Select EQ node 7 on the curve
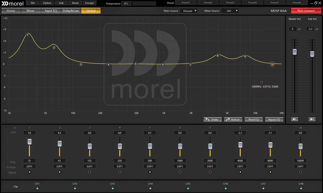The height and width of the screenshot is (193, 323). click(190, 64)
